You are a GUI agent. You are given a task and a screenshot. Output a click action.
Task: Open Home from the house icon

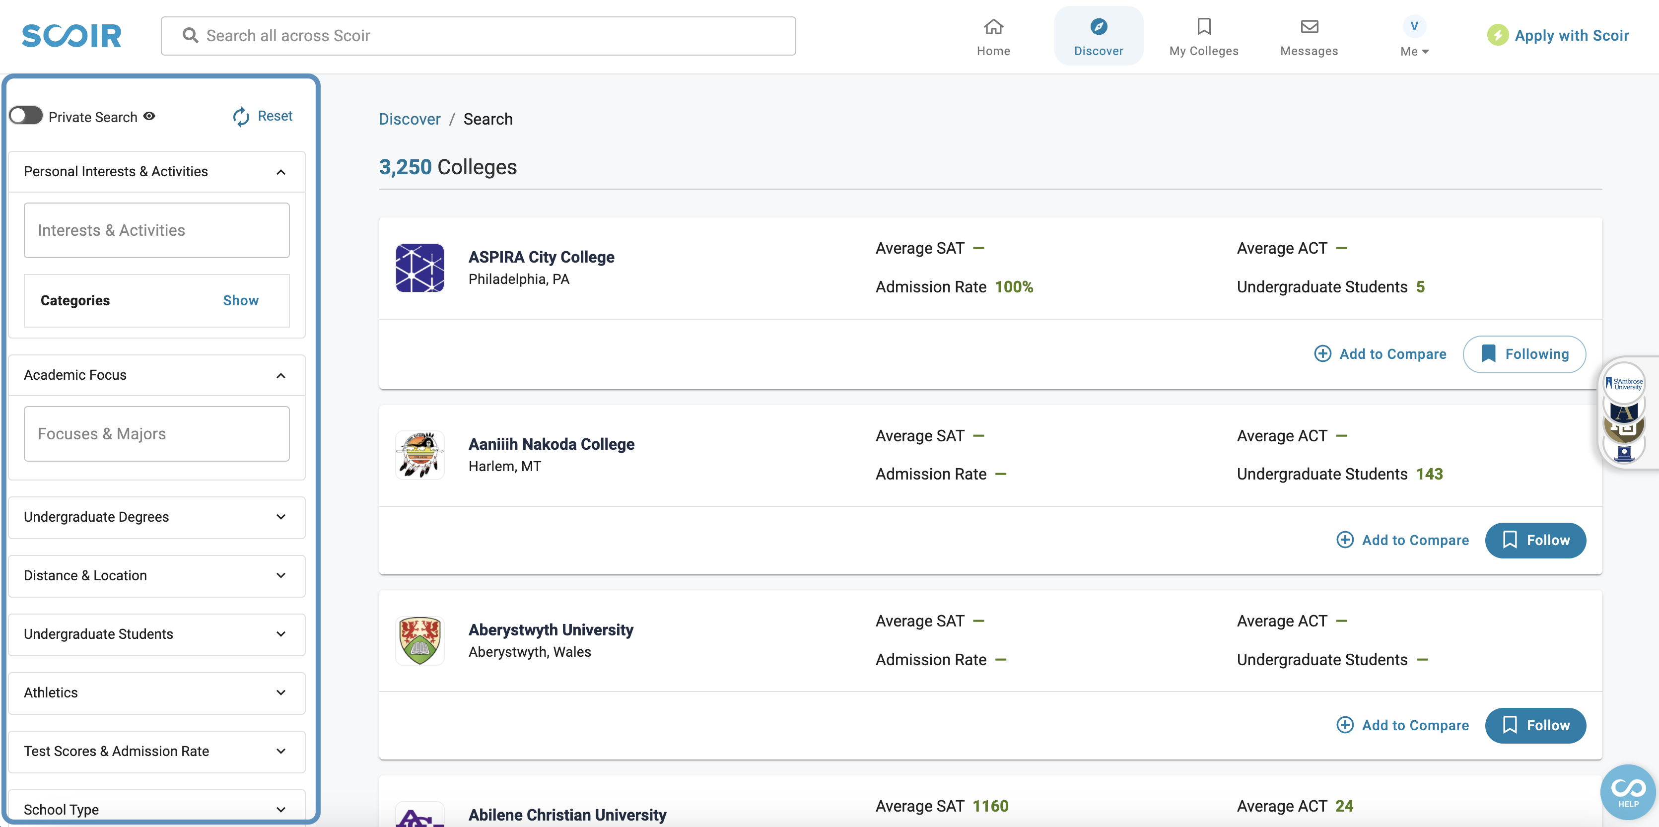click(993, 36)
